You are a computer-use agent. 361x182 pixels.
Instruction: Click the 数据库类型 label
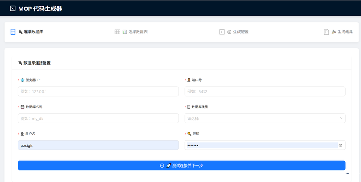[x=200, y=107]
